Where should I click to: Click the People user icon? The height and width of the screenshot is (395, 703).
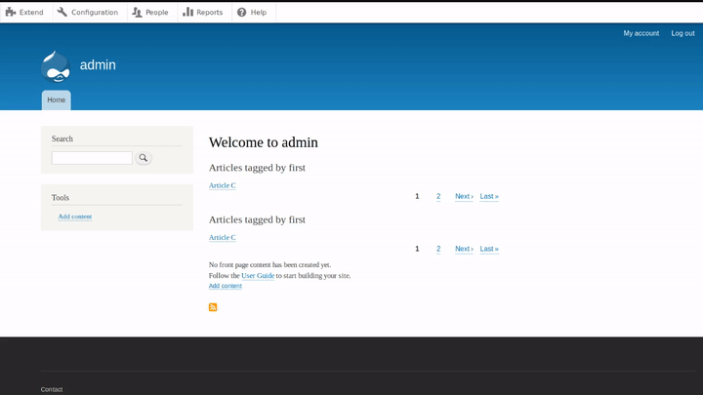[x=138, y=12]
